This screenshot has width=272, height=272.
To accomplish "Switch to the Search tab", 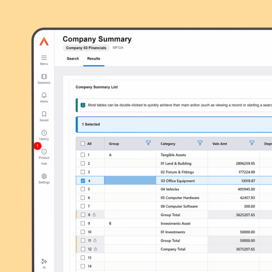I will point(73,59).
